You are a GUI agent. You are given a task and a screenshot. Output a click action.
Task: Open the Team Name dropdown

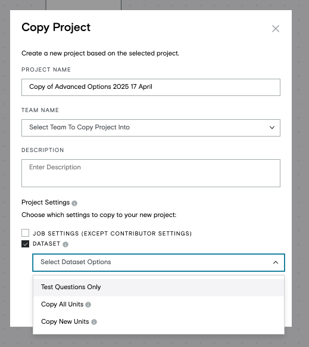[x=151, y=128]
